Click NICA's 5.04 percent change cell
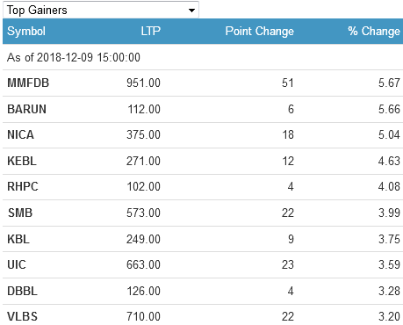Viewport: 403px width, 325px height. tap(389, 134)
